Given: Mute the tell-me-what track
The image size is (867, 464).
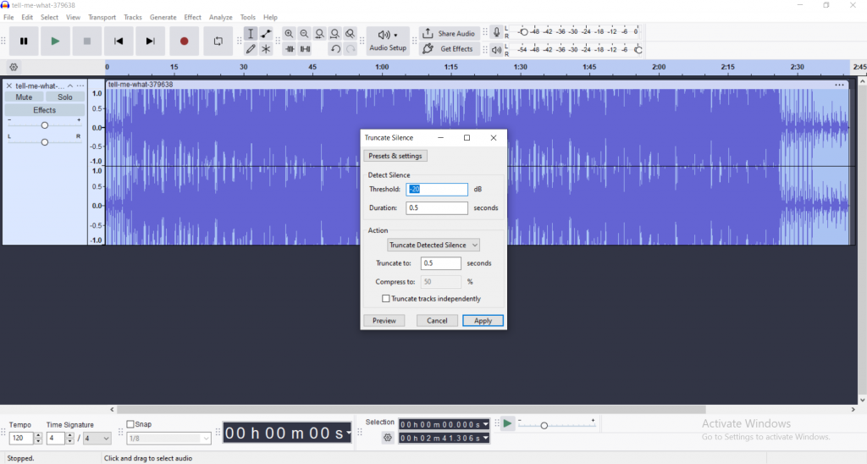Looking at the screenshot, I should click(24, 97).
